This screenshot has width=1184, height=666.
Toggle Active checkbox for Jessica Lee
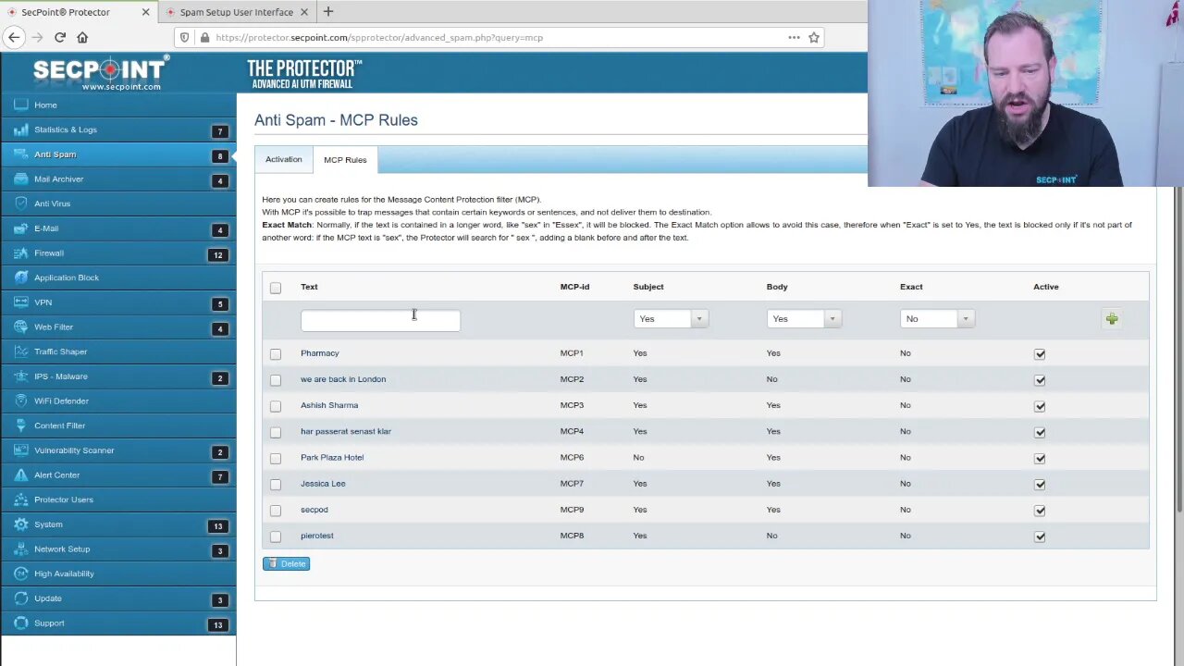pyautogui.click(x=1040, y=485)
